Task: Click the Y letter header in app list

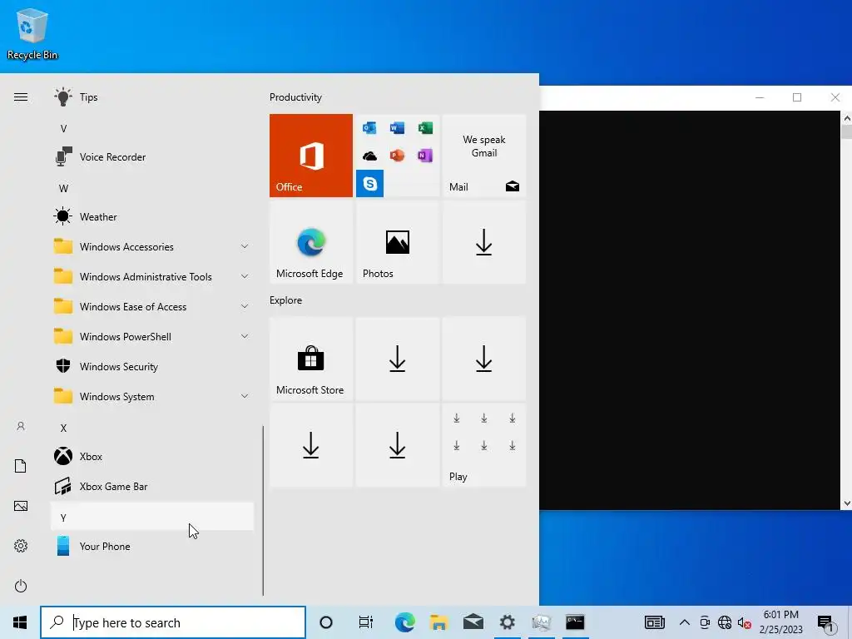Action: 152,516
